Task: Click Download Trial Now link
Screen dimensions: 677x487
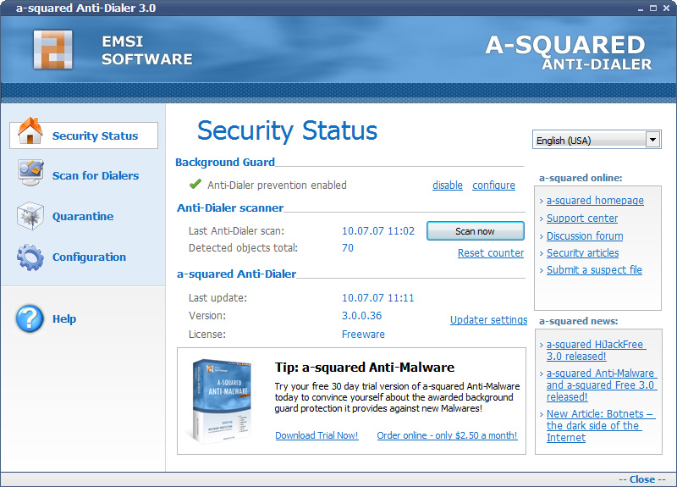Action: (316, 435)
